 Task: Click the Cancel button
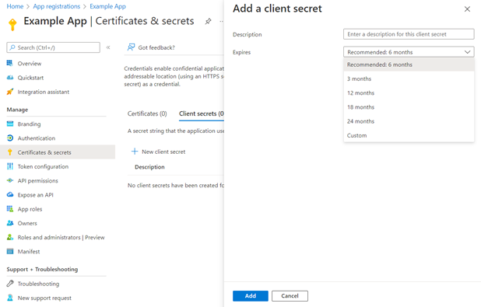[x=290, y=296]
